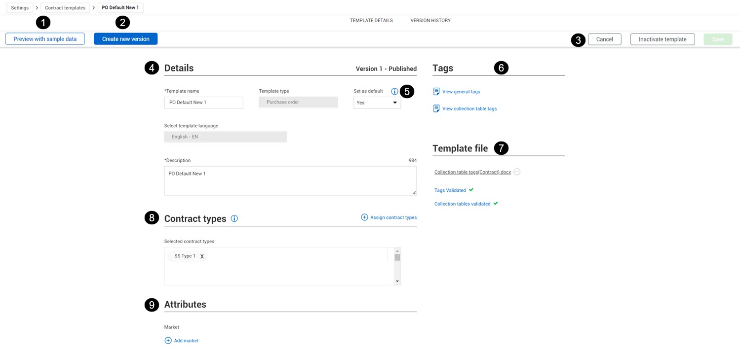Click the plus icon for Assign contract types

point(364,217)
